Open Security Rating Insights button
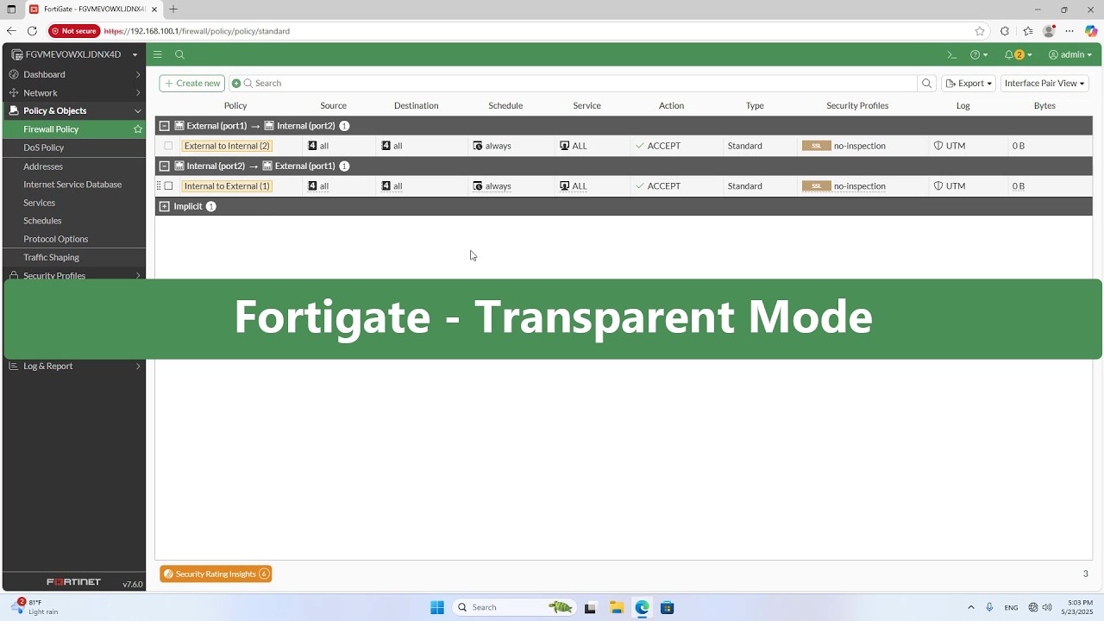 tap(216, 574)
